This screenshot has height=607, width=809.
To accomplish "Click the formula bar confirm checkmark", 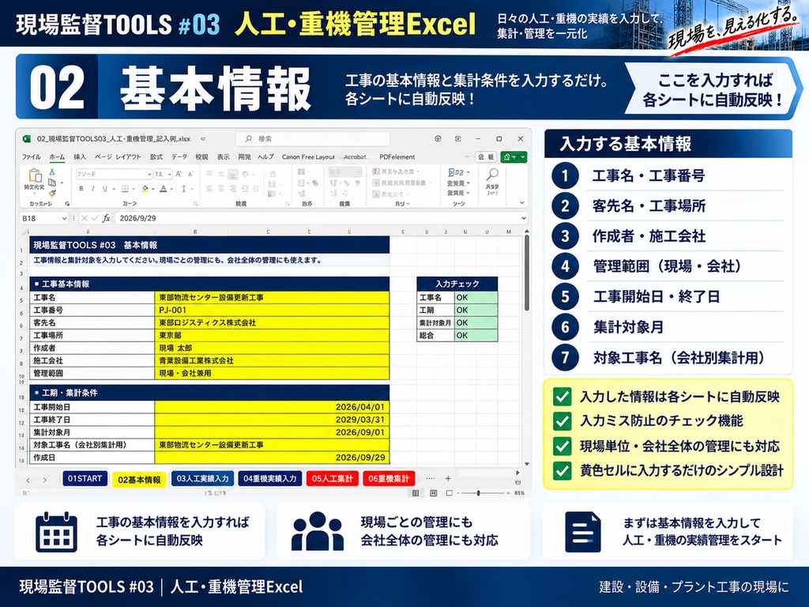I will tap(95, 218).
